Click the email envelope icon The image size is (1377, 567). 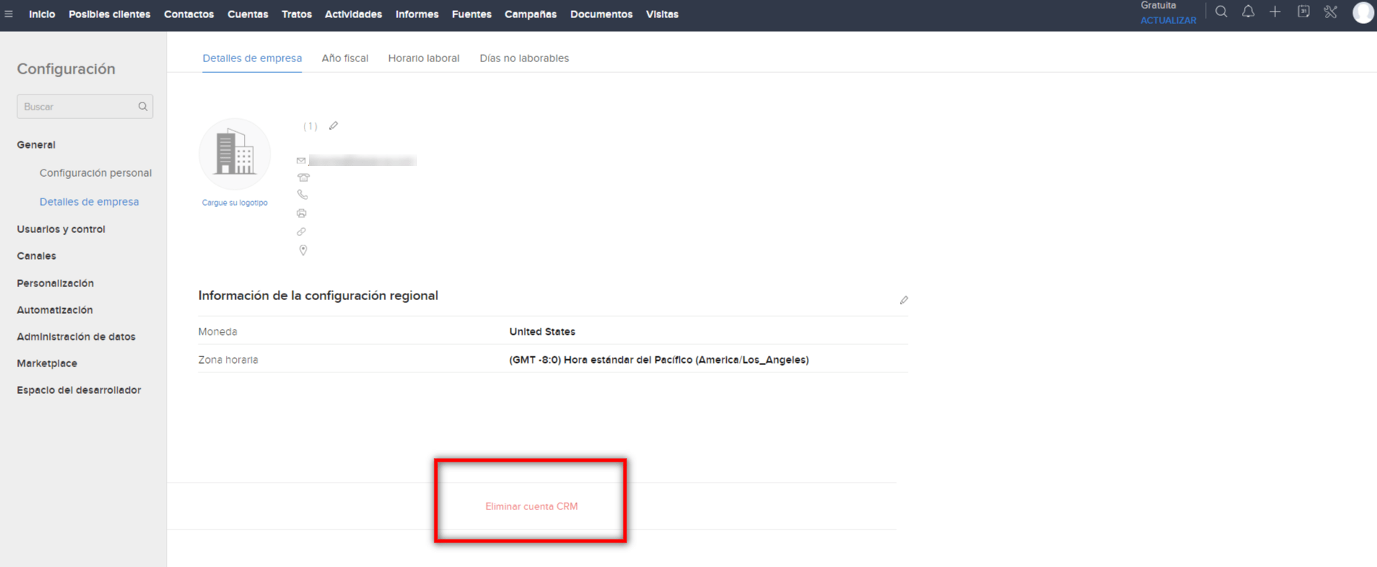point(301,161)
